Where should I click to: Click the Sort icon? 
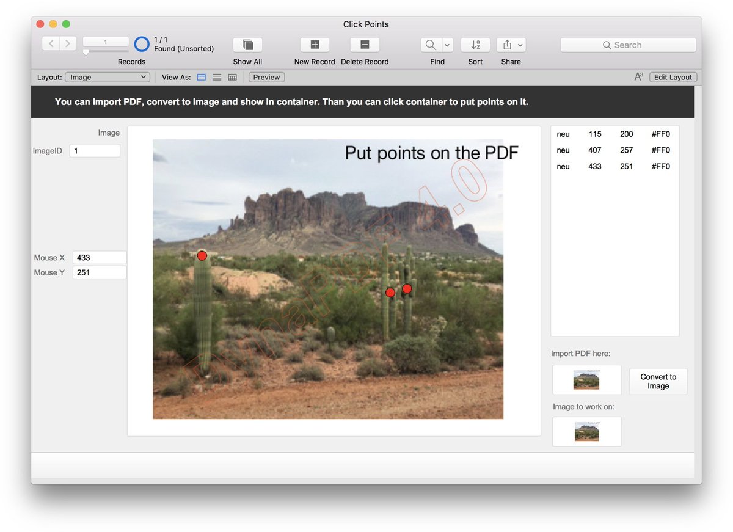click(x=475, y=45)
